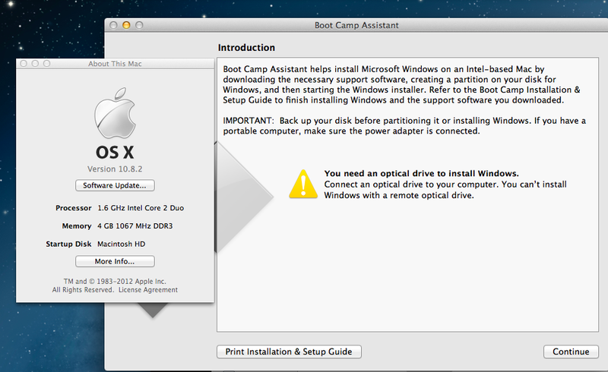Click the 'IMPORTANT: Back up your disk' paragraph
The height and width of the screenshot is (372, 608).
[404, 126]
